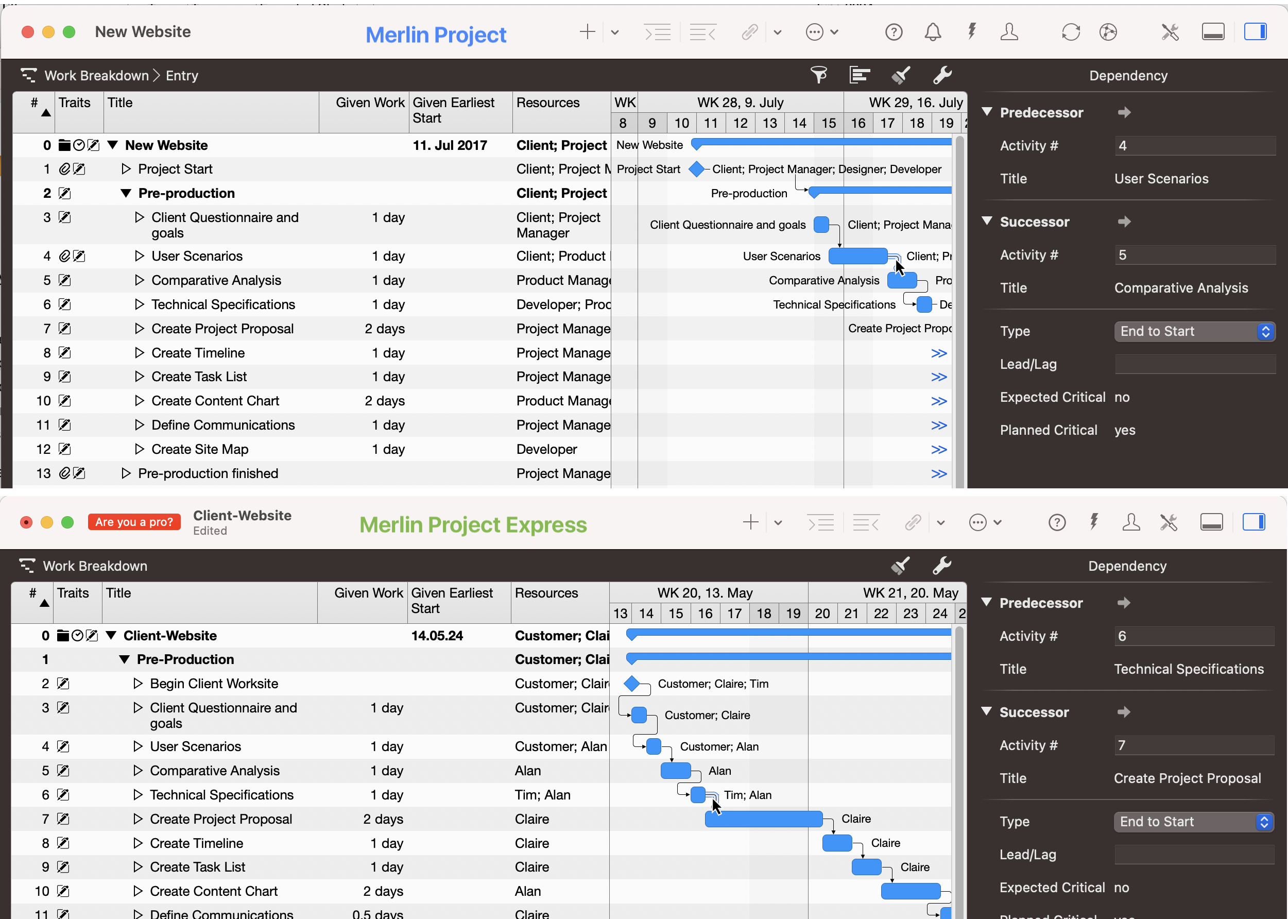Image resolution: width=1288 pixels, height=919 pixels.
Task: Click the outdent icon in Merlin Project toolbar
Action: [x=703, y=32]
